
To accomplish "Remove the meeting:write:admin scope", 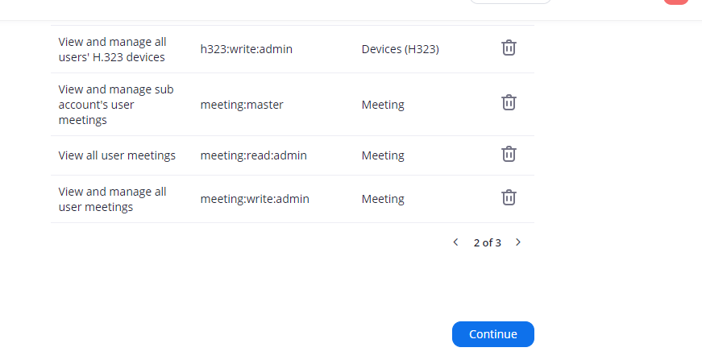I will point(509,197).
